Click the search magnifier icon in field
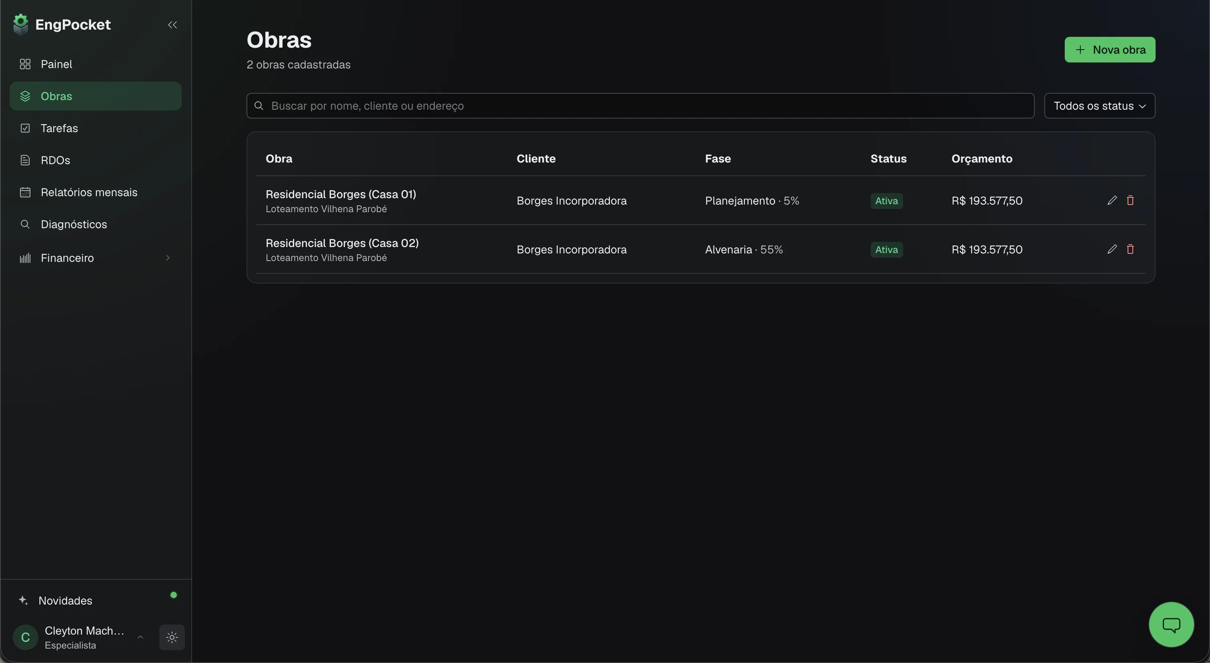The width and height of the screenshot is (1210, 663). tap(259, 106)
